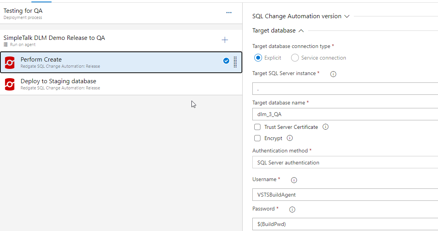Enable the Trust Server Certificate checkbox

coord(257,127)
